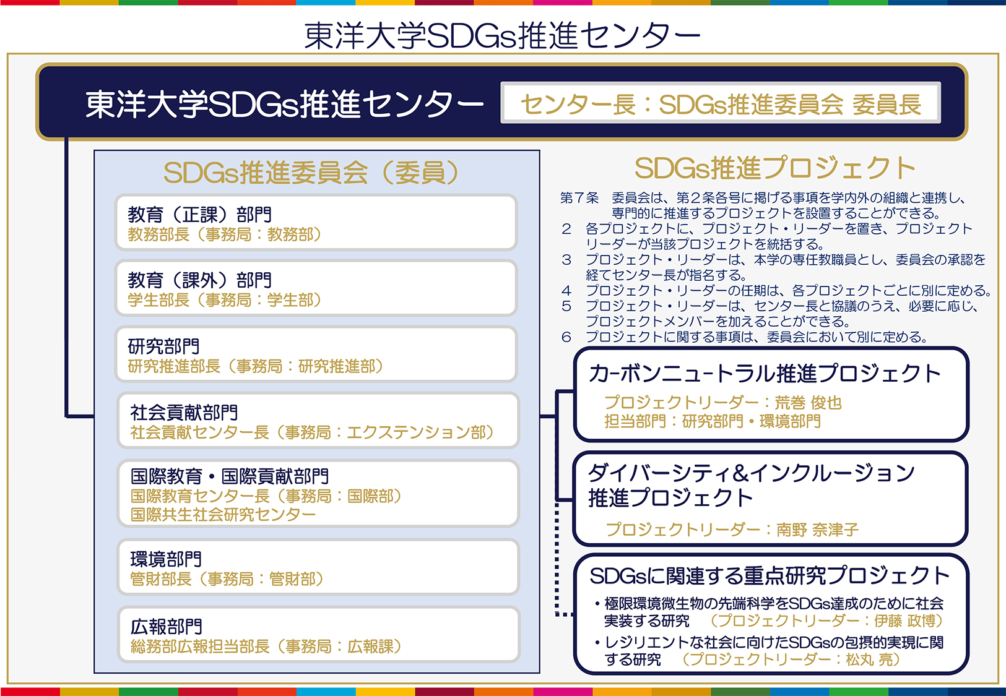
Task: Click カーボンニュートラル推進プロジェクト title
Action: (x=765, y=374)
